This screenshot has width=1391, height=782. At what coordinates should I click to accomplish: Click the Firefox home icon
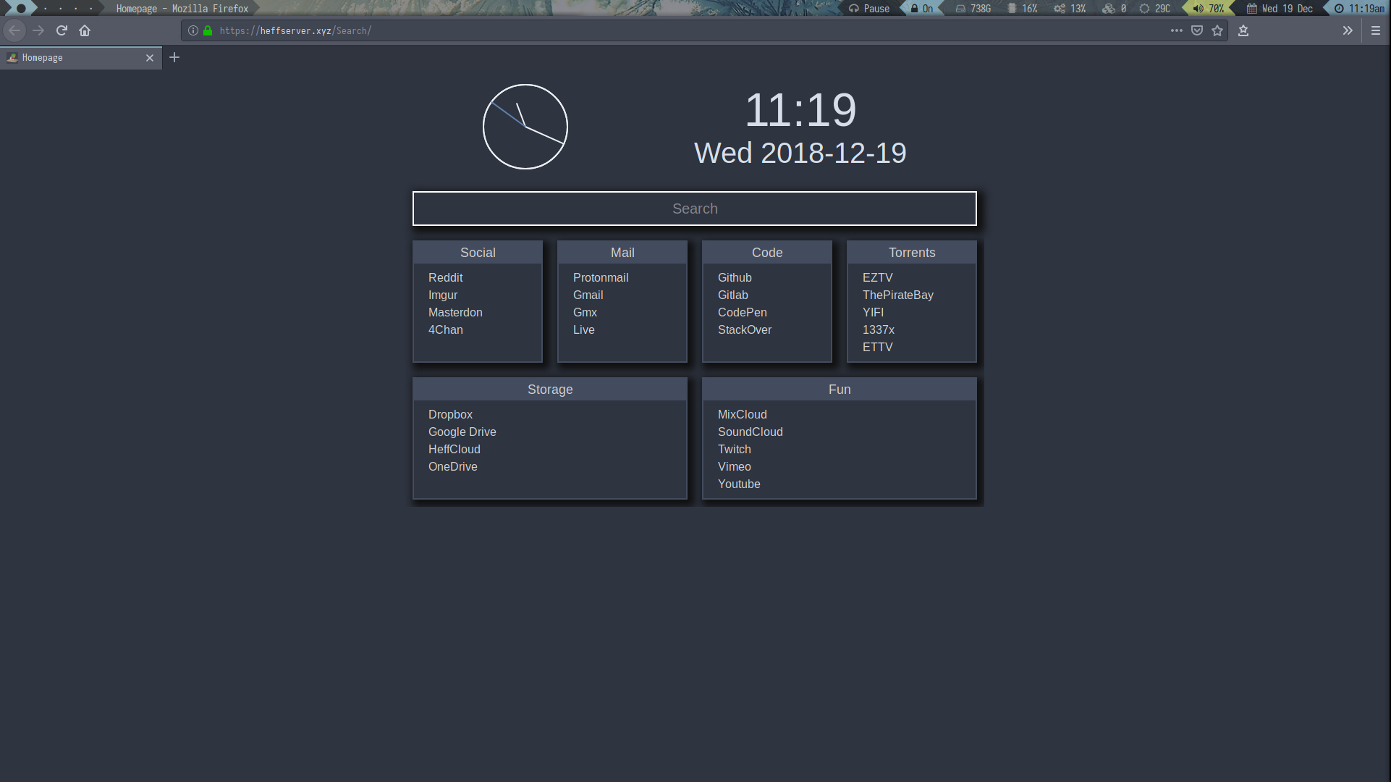pyautogui.click(x=85, y=30)
